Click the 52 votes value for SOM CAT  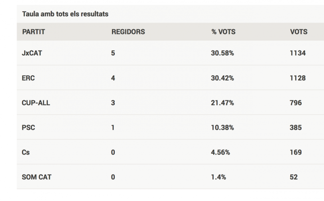293,177
